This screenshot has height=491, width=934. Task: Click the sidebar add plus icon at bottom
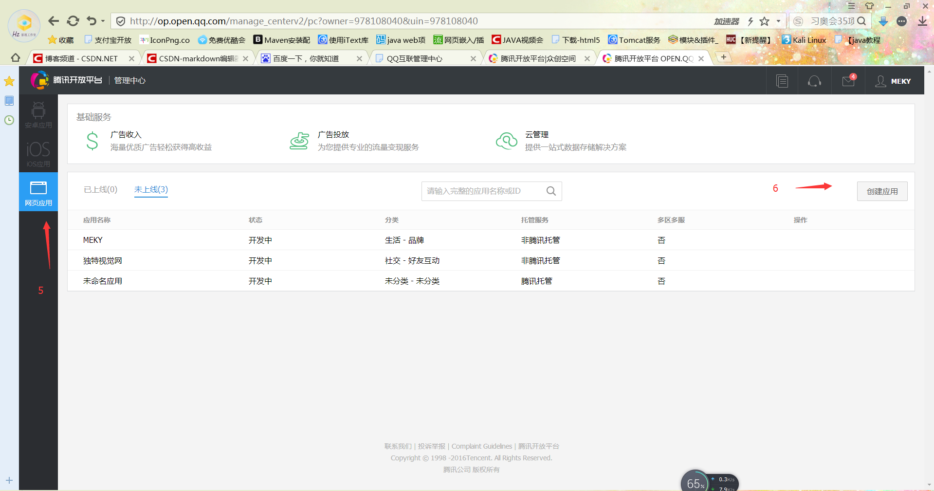(9, 480)
